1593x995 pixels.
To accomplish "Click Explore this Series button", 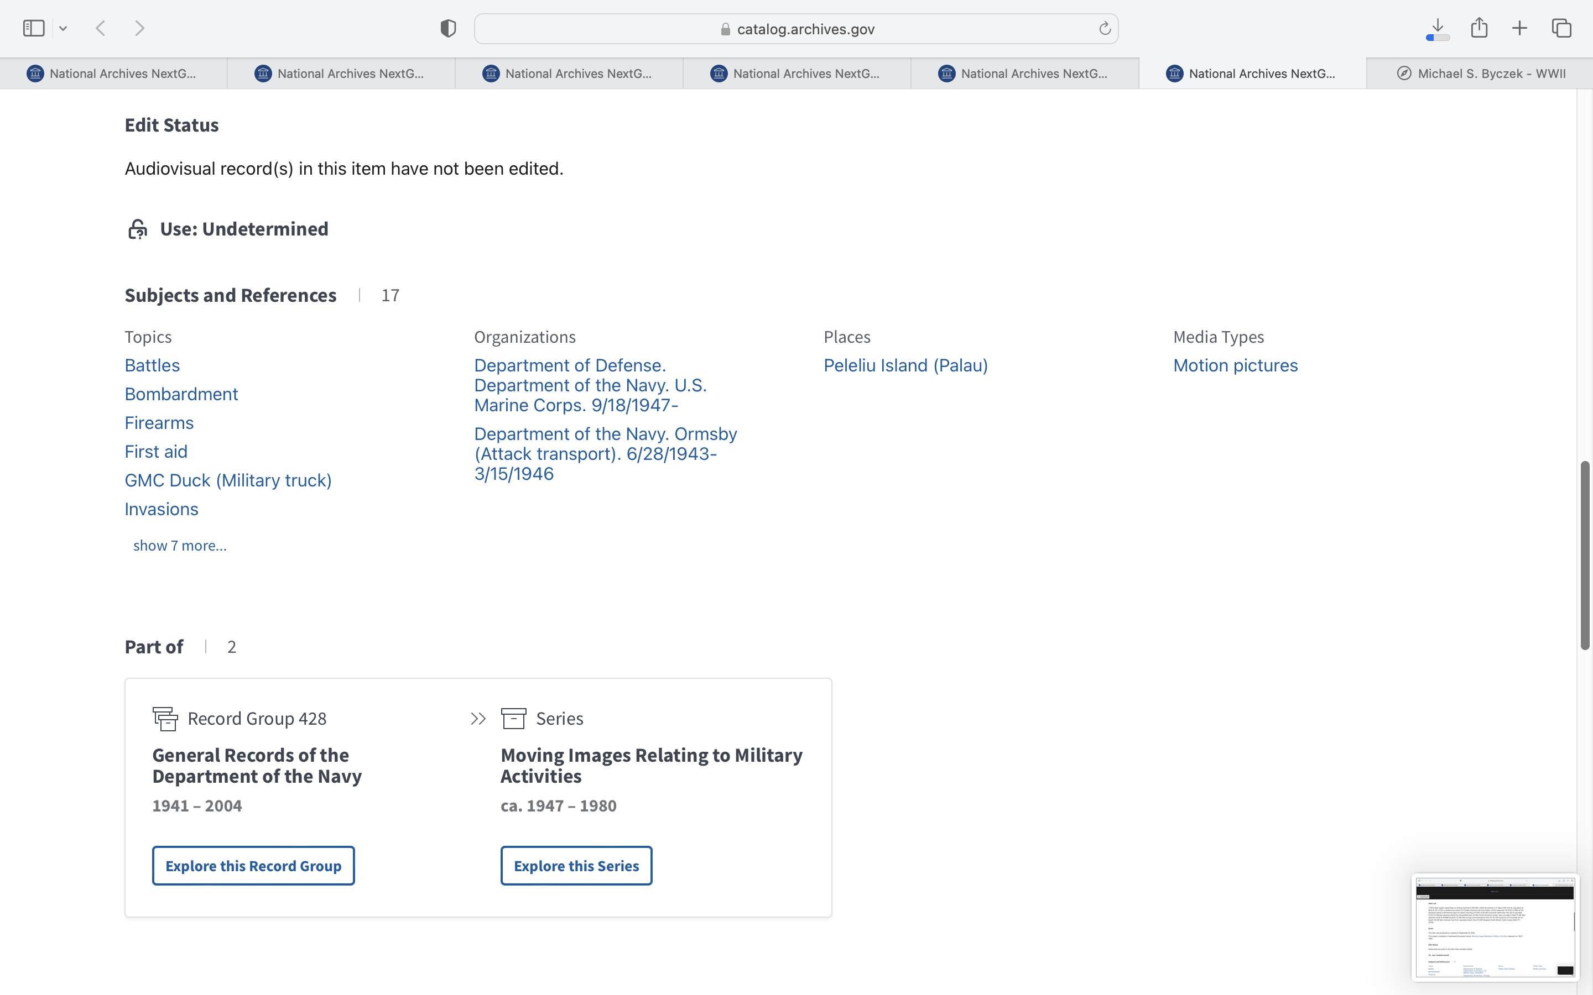I will click(576, 865).
